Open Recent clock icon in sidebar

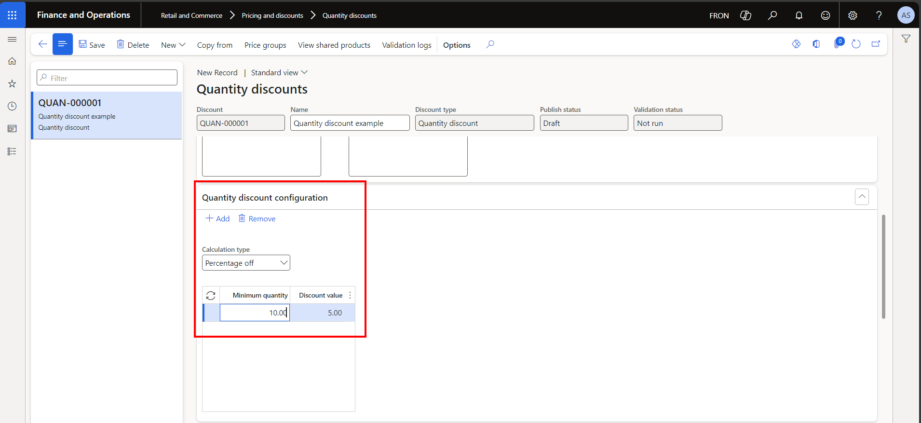(x=13, y=106)
